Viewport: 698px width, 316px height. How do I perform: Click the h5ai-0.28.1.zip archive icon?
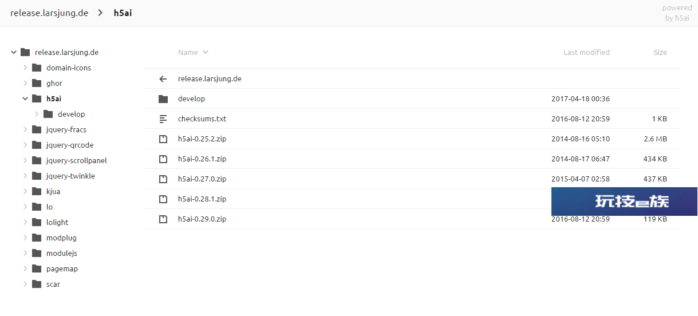click(x=163, y=199)
